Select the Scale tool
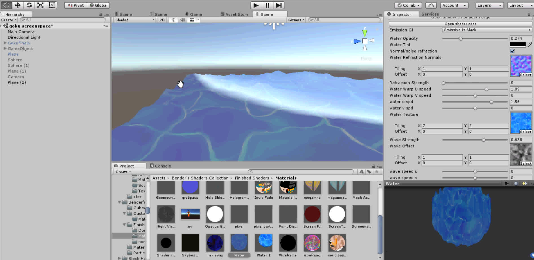Image resolution: width=534 pixels, height=260 pixels. 40,5
